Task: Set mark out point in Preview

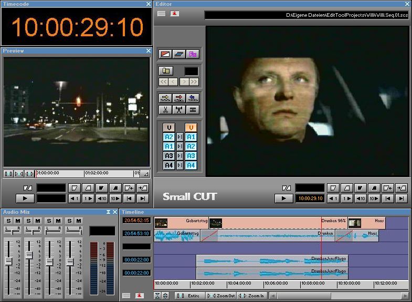Action: pyautogui.click(x=88, y=188)
